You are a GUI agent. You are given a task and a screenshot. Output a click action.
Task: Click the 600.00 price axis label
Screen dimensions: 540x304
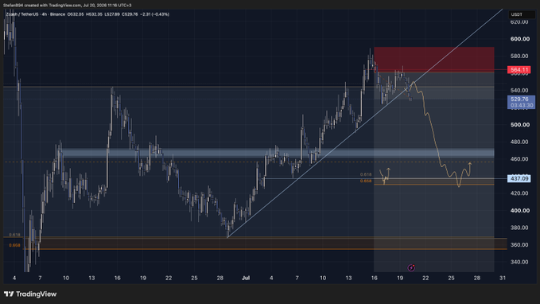coord(519,39)
